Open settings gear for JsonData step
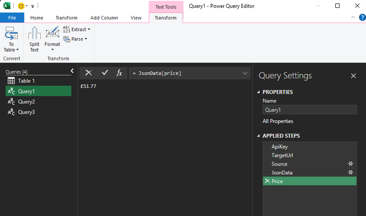The width and height of the screenshot is (366, 216). 350,173
